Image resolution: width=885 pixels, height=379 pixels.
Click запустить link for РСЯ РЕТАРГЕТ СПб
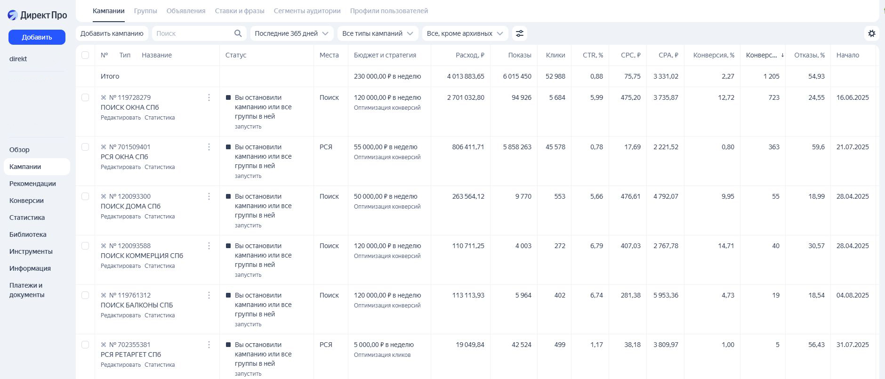248,373
